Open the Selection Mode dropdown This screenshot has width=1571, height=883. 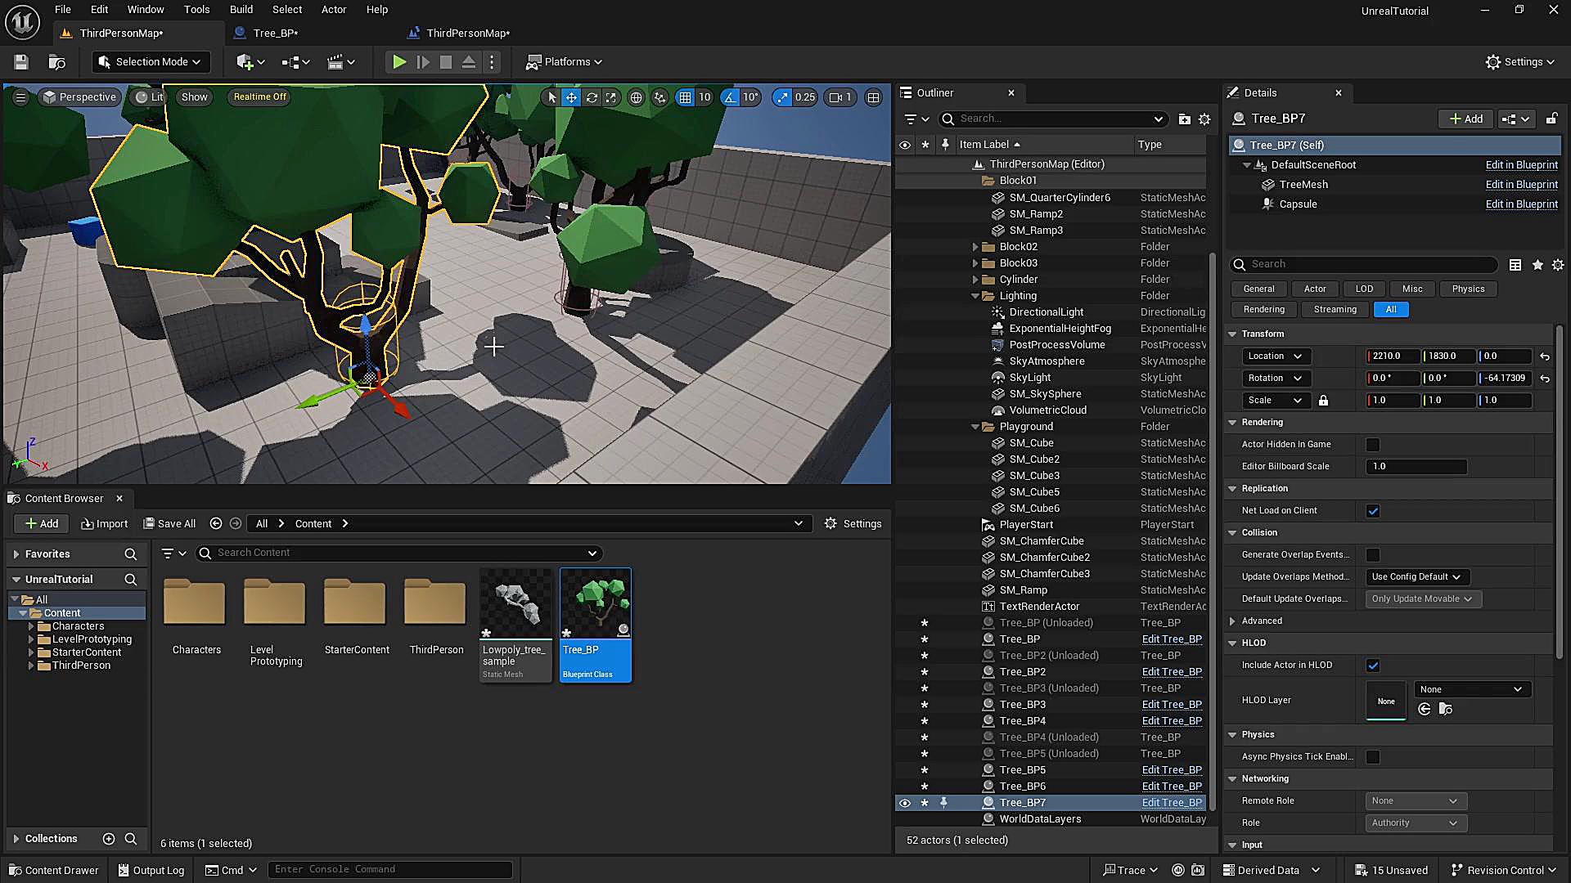pyautogui.click(x=151, y=62)
